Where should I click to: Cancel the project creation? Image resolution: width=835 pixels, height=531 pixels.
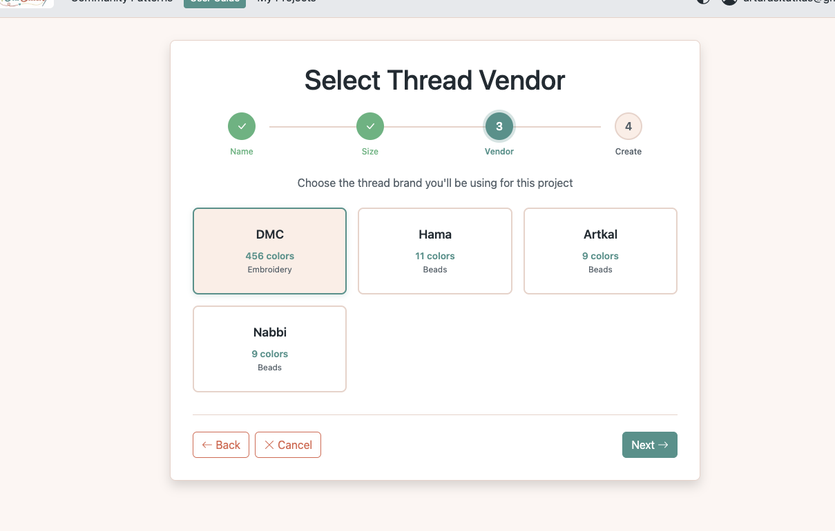[288, 444]
